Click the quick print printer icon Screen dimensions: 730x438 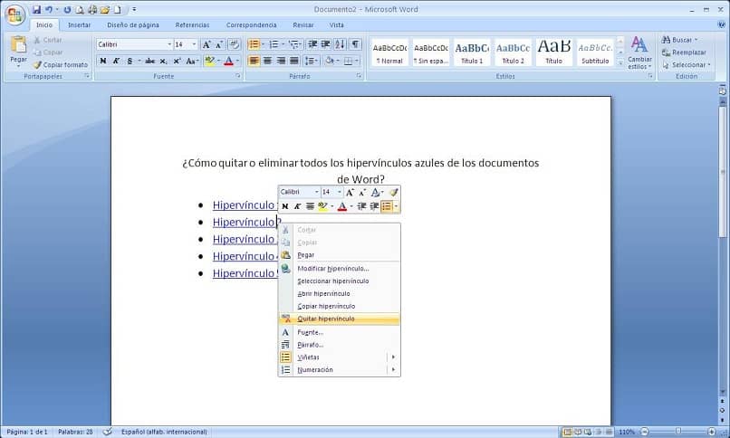pyautogui.click(x=92, y=9)
